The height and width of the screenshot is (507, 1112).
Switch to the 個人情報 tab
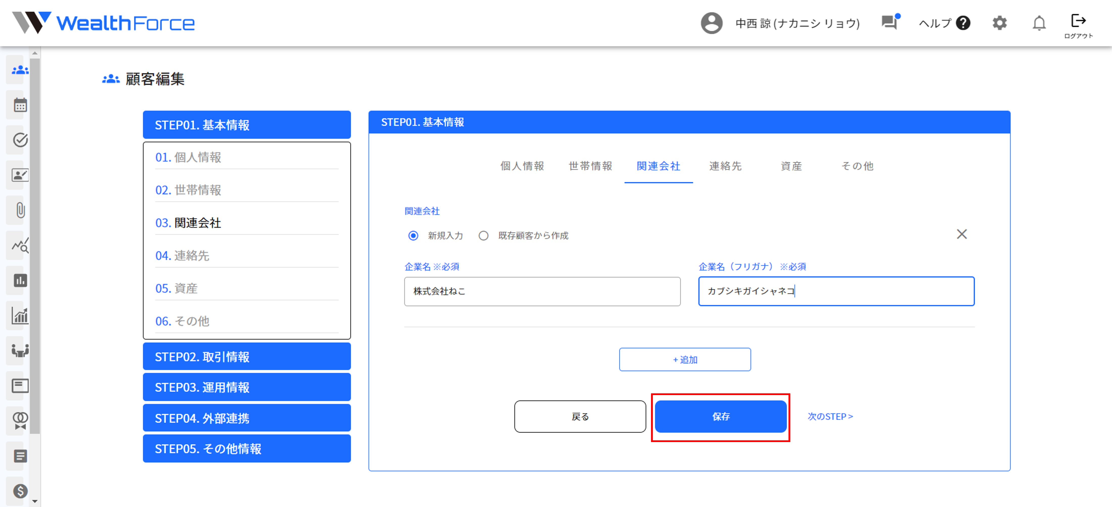522,166
